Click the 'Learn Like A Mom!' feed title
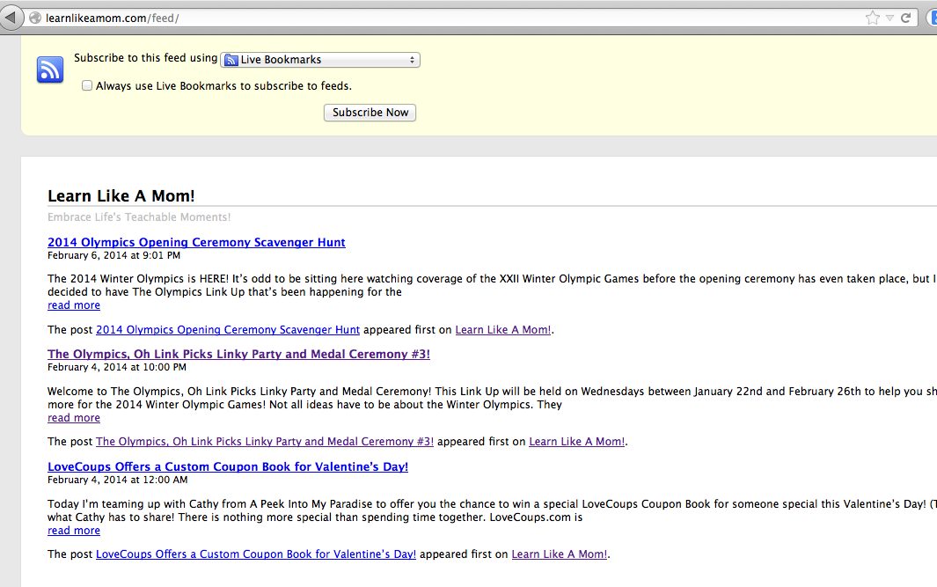 click(121, 196)
